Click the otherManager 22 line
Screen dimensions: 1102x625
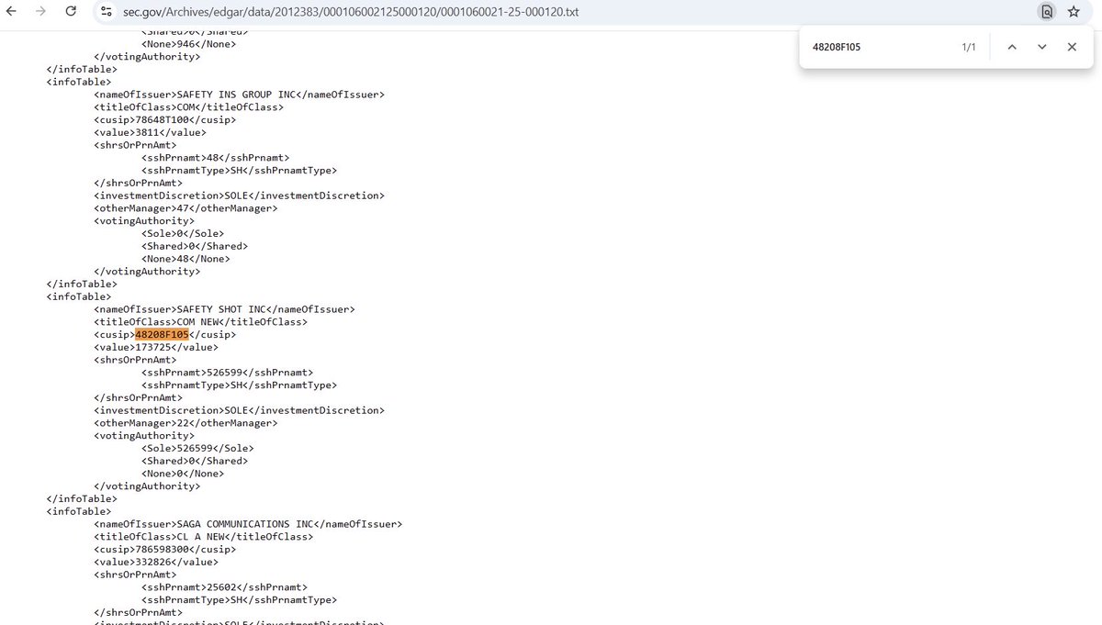click(x=186, y=423)
